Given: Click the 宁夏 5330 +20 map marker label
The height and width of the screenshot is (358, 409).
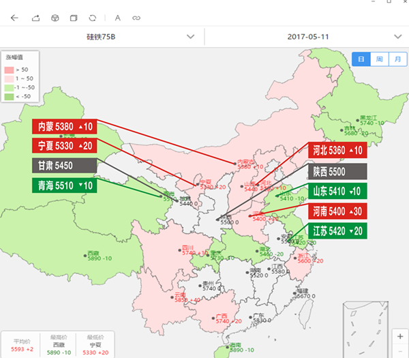Looking at the screenshot, I should (213, 185).
